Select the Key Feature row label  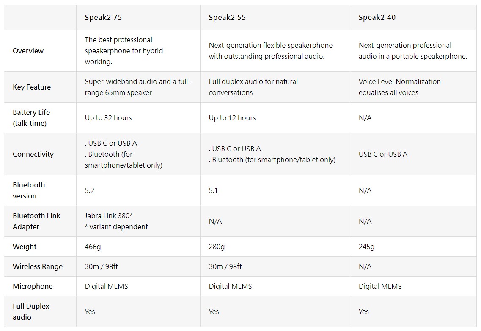pos(32,87)
